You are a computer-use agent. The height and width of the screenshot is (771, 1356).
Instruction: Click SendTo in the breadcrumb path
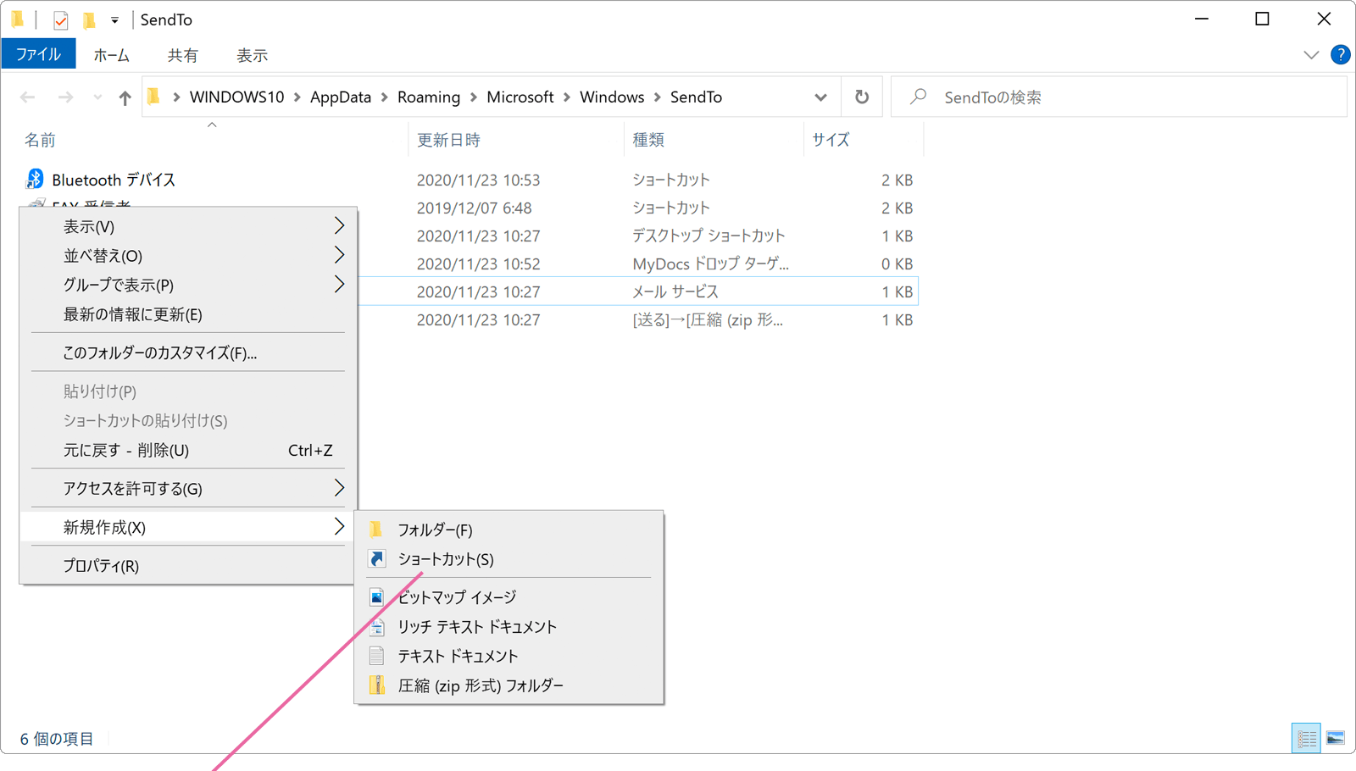(x=696, y=97)
